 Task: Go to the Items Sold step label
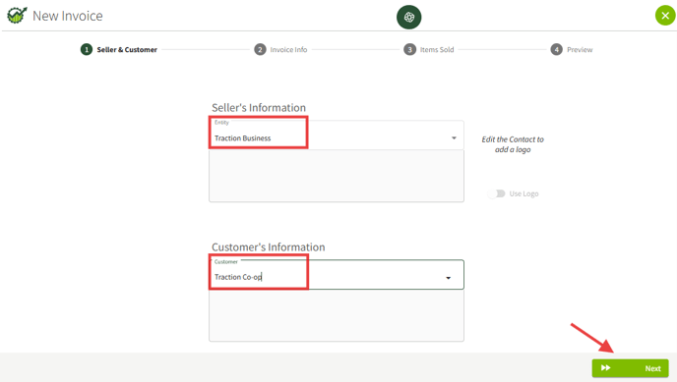pyautogui.click(x=437, y=49)
